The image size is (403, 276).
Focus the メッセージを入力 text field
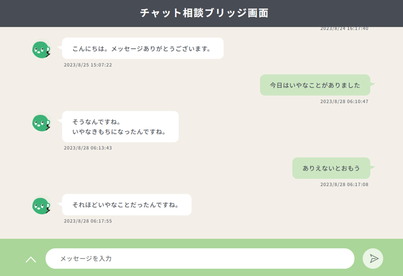[x=199, y=258]
